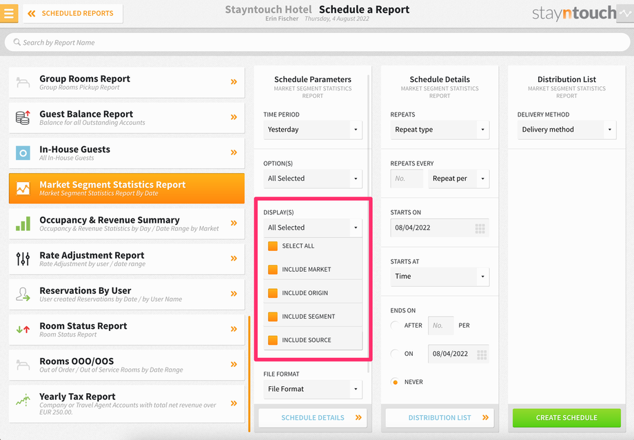The height and width of the screenshot is (440, 634).
Task: Click the Yearly Tax Report graph icon
Action: [23, 400]
